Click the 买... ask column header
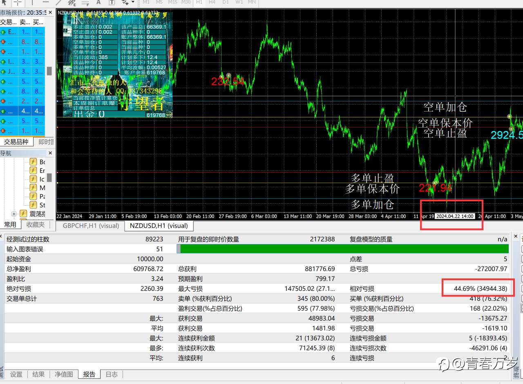The height and width of the screenshot is (384, 523). pos(38,22)
